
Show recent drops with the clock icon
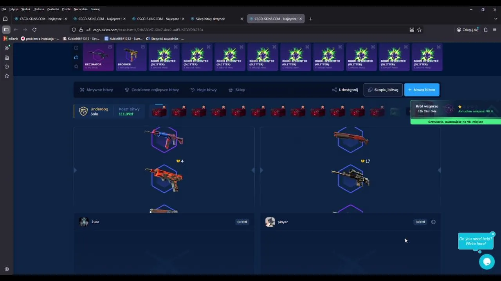pos(76,48)
